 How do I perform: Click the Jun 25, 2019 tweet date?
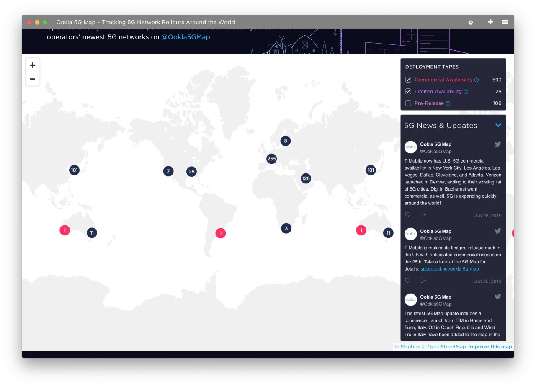[x=488, y=281]
